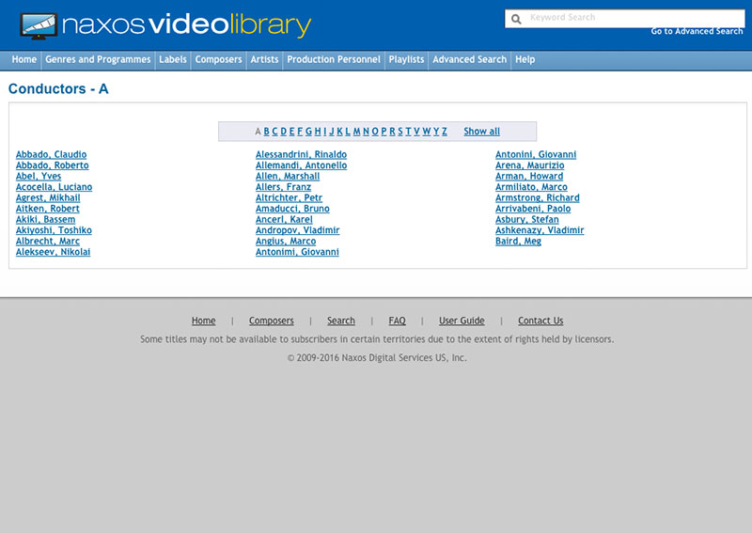Select letter S in the alphabet index
The image size is (752, 533).
(400, 132)
